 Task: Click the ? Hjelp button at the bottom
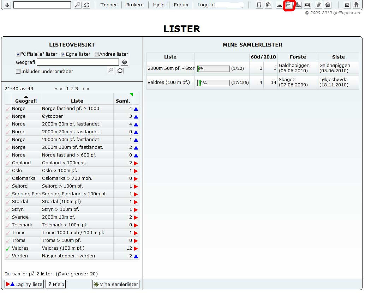(56, 284)
